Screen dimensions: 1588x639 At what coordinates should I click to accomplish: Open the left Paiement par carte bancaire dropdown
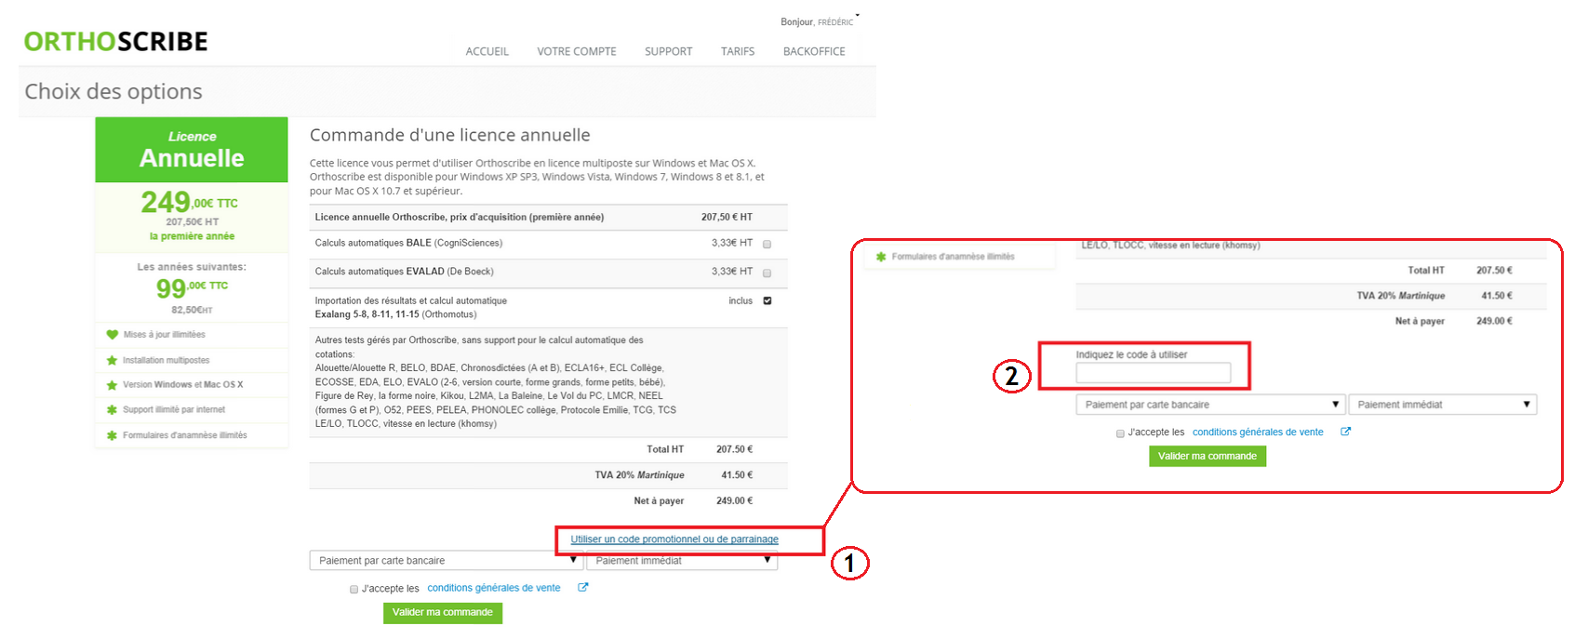[x=445, y=561]
